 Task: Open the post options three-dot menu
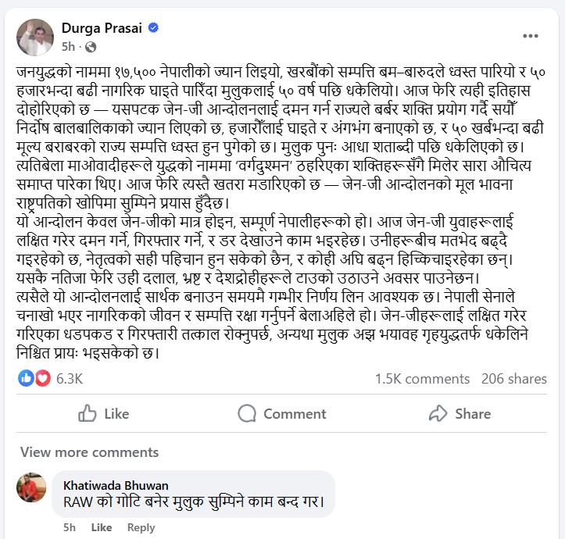(x=530, y=36)
